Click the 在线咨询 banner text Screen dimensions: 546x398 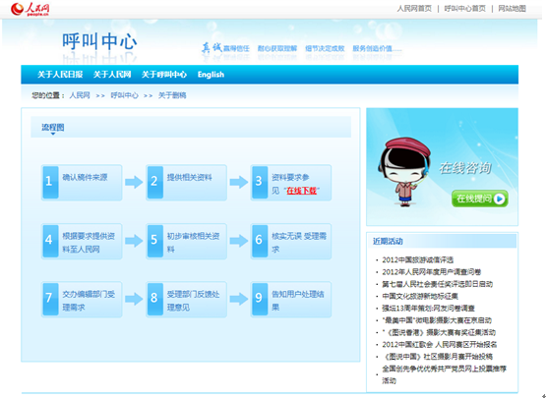465,168
